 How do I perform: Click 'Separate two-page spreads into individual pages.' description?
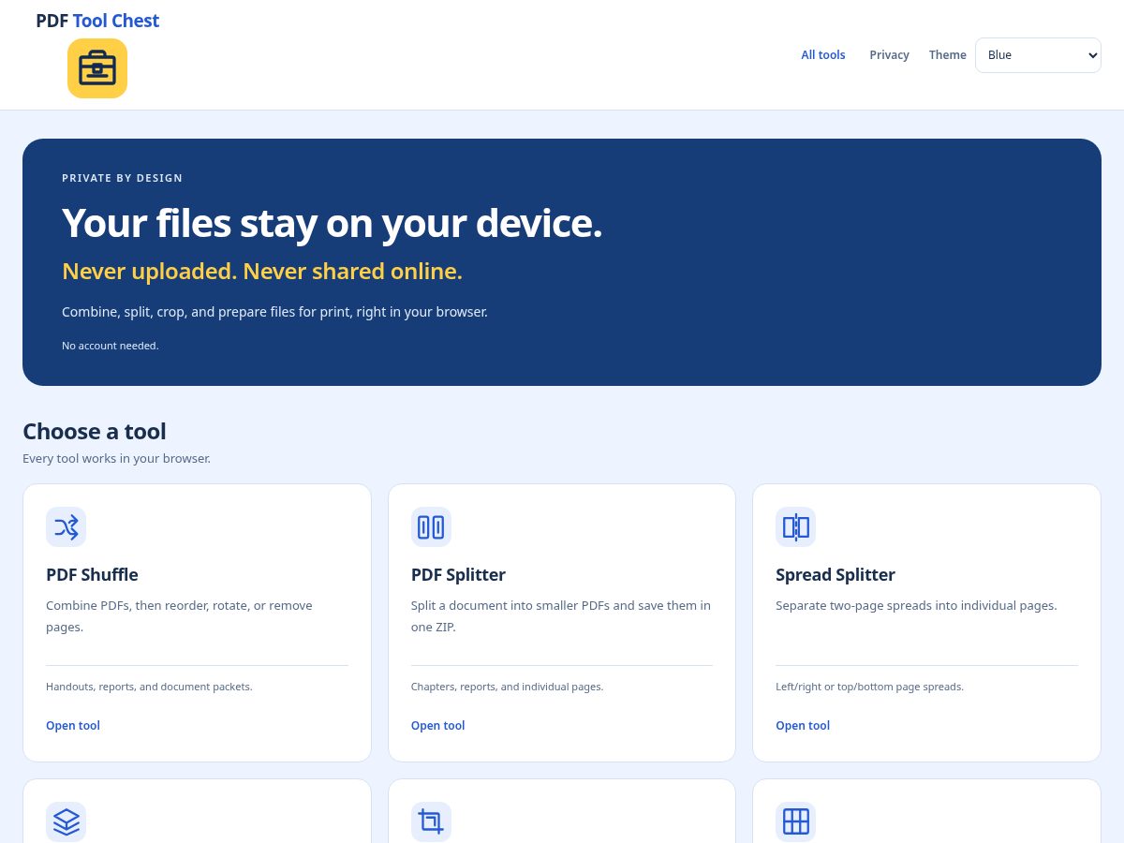[916, 606]
